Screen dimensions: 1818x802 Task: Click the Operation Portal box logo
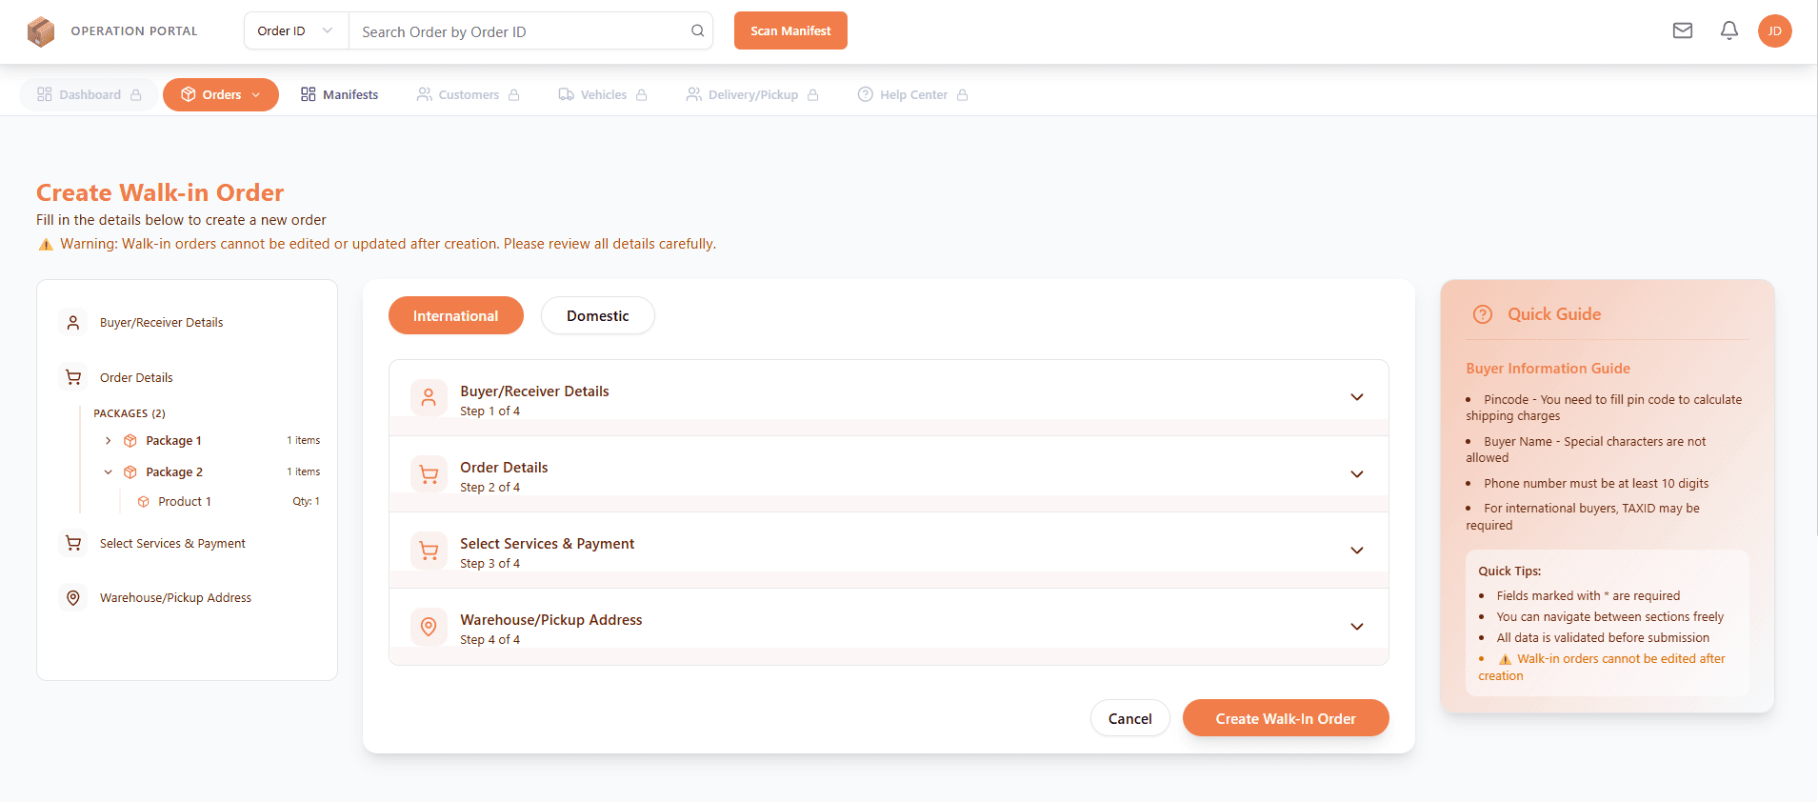tap(41, 31)
